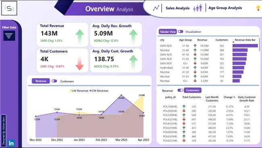Click the down arrow in POL9221HEL row
The height and width of the screenshot is (148, 262).
coord(184,140)
